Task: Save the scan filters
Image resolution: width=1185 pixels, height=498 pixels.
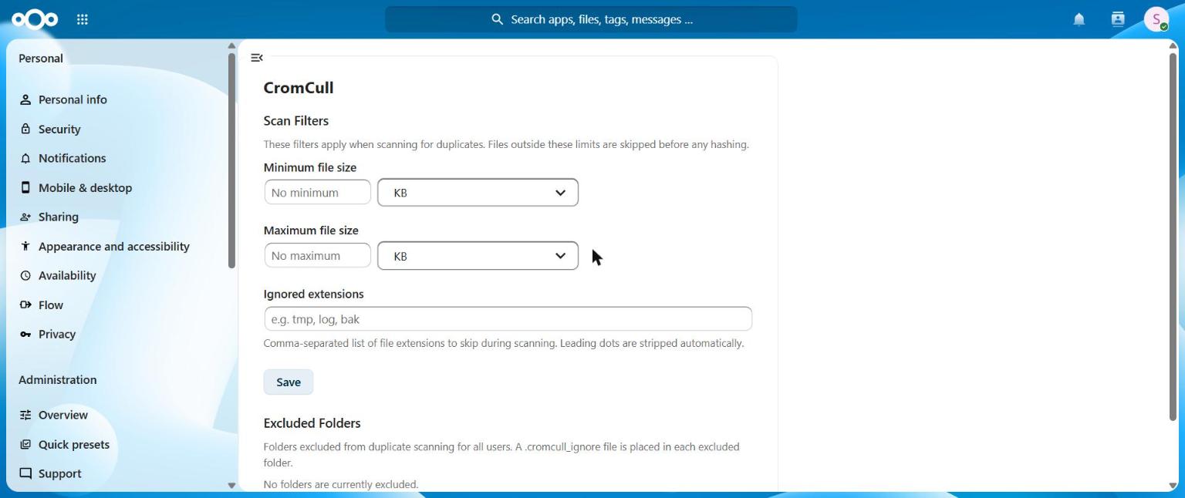Action: tap(289, 382)
